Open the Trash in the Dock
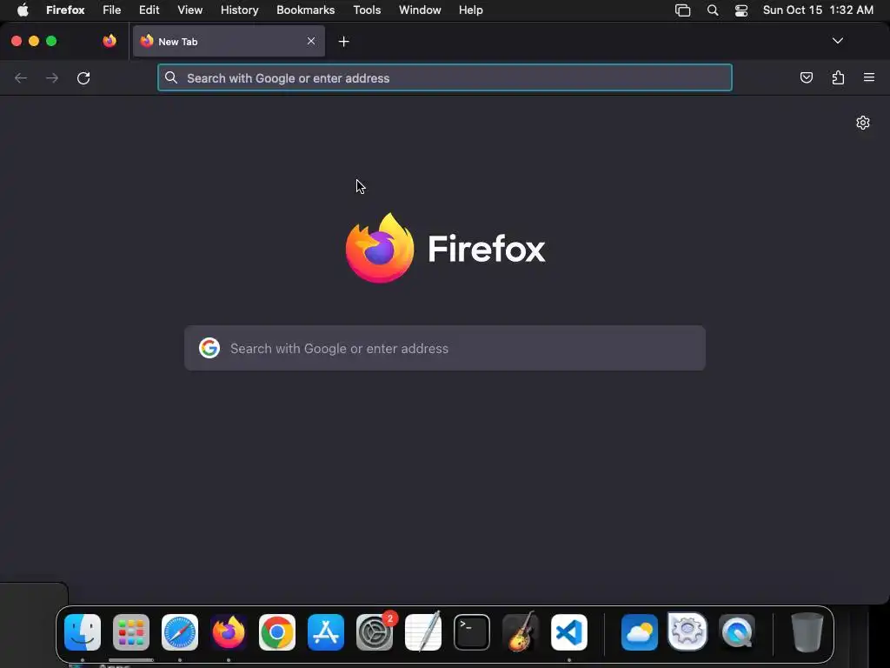Screen dimensions: 890x668 coord(807,632)
